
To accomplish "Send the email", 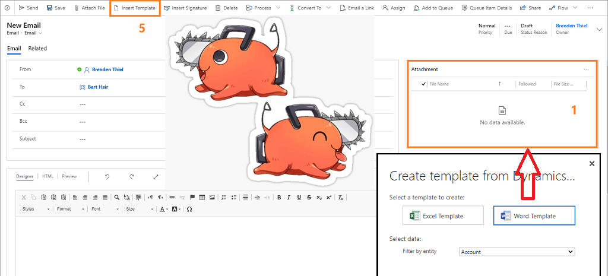I will 28,8.
